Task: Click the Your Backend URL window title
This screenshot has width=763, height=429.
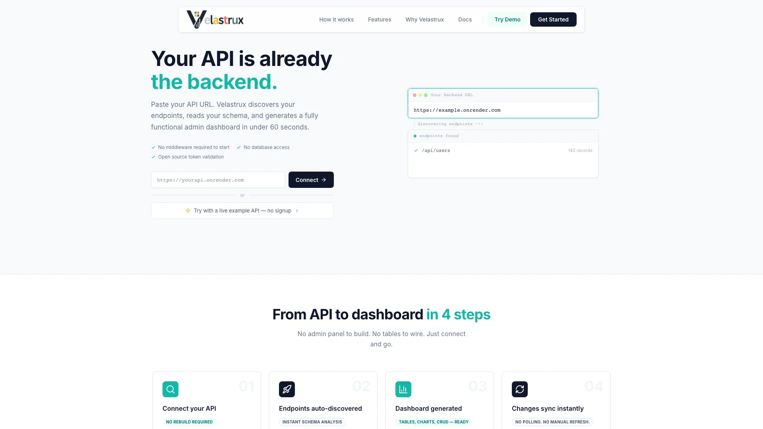Action: click(x=452, y=95)
